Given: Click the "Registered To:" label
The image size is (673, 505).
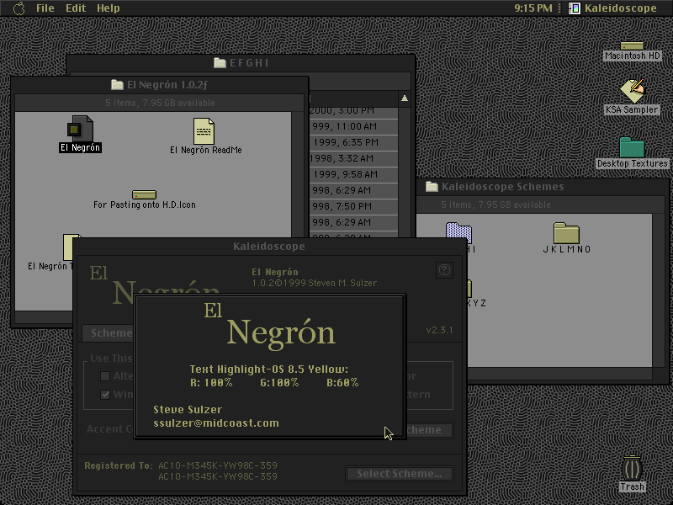Looking at the screenshot, I should click(x=119, y=465).
